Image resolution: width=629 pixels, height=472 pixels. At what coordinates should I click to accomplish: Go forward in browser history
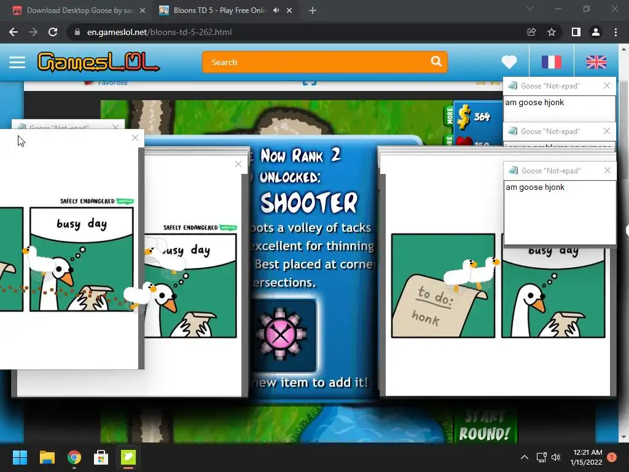[33, 32]
